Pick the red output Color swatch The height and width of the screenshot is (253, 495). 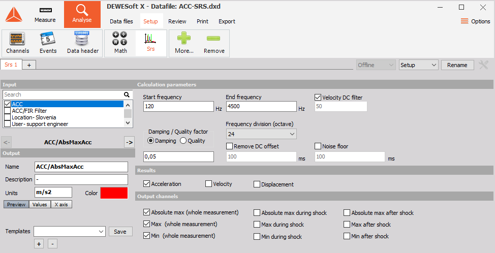point(114,193)
